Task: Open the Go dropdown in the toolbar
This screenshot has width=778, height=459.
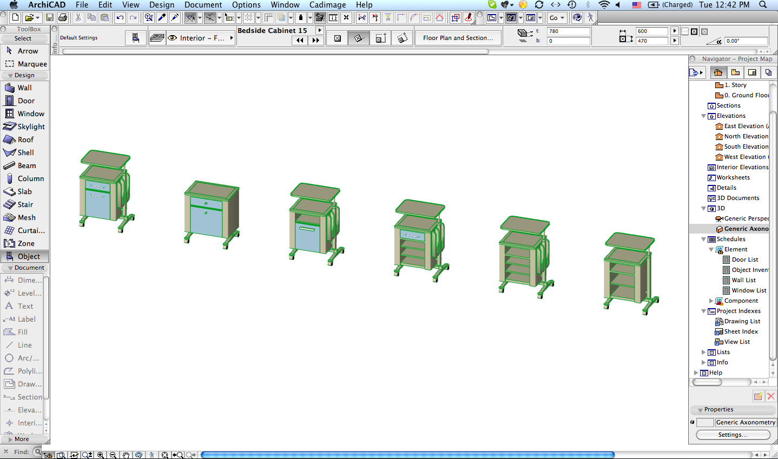Action: pos(557,18)
